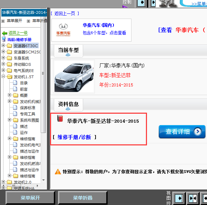Open the 目录 document page

(x=24, y=83)
